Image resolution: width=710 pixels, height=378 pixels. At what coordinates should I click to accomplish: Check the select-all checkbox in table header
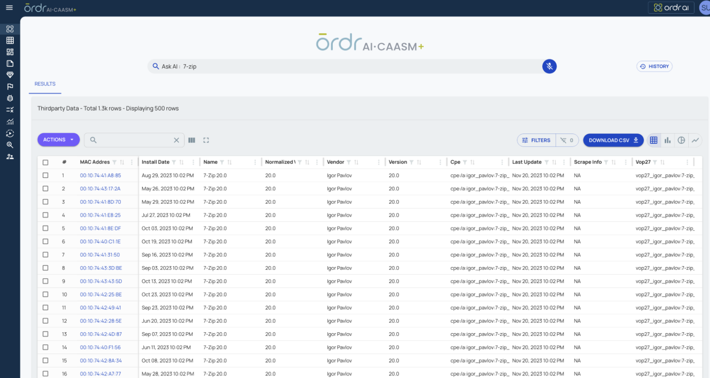(45, 162)
